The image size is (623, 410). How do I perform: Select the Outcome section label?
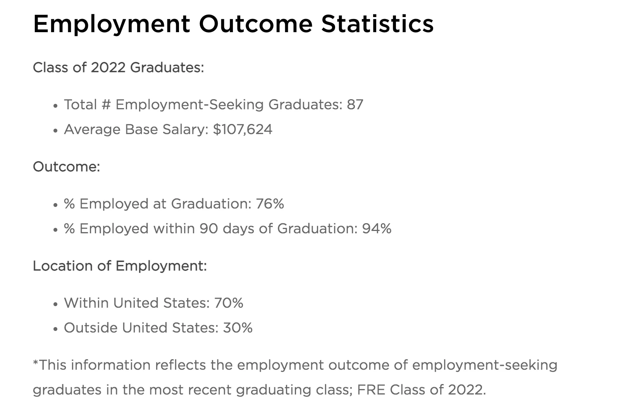tap(66, 167)
